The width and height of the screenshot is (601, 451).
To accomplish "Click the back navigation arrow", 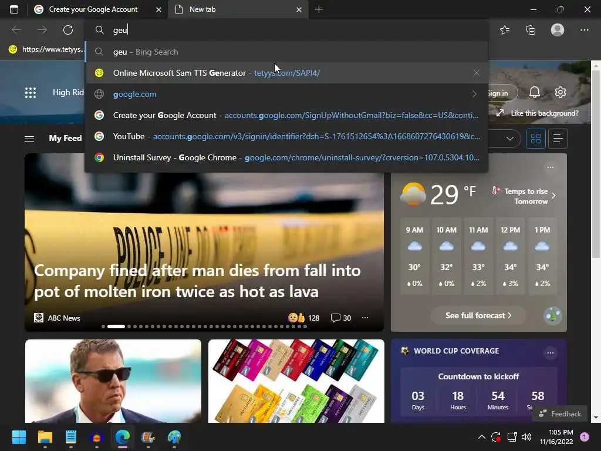I will coord(16,30).
